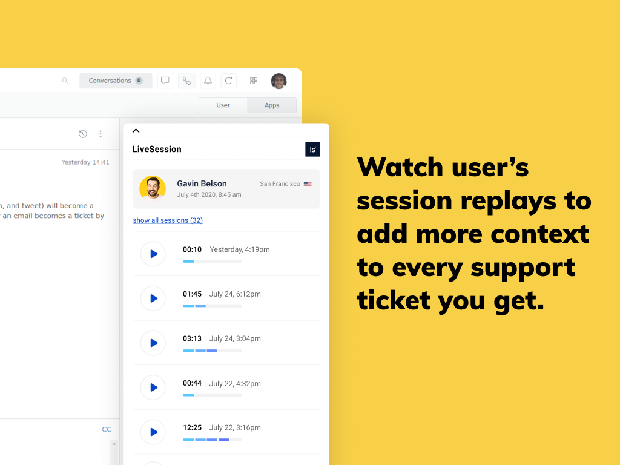Open the three-dot more options menu

[101, 134]
